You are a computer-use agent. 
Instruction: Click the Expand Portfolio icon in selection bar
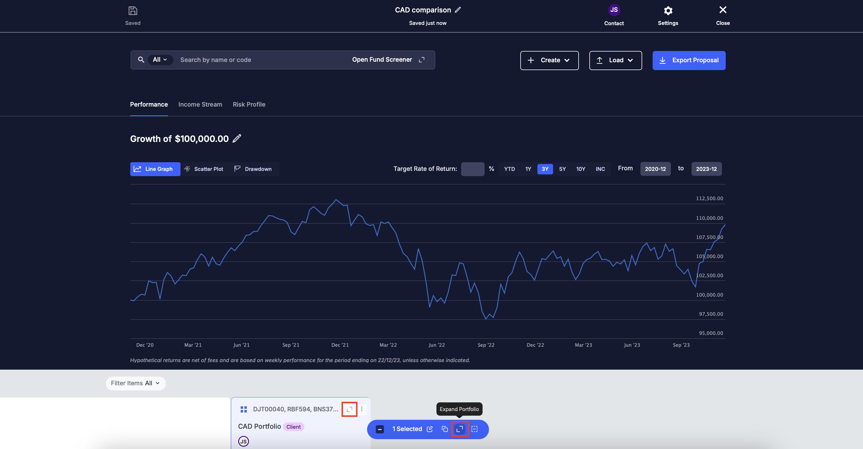click(460, 429)
